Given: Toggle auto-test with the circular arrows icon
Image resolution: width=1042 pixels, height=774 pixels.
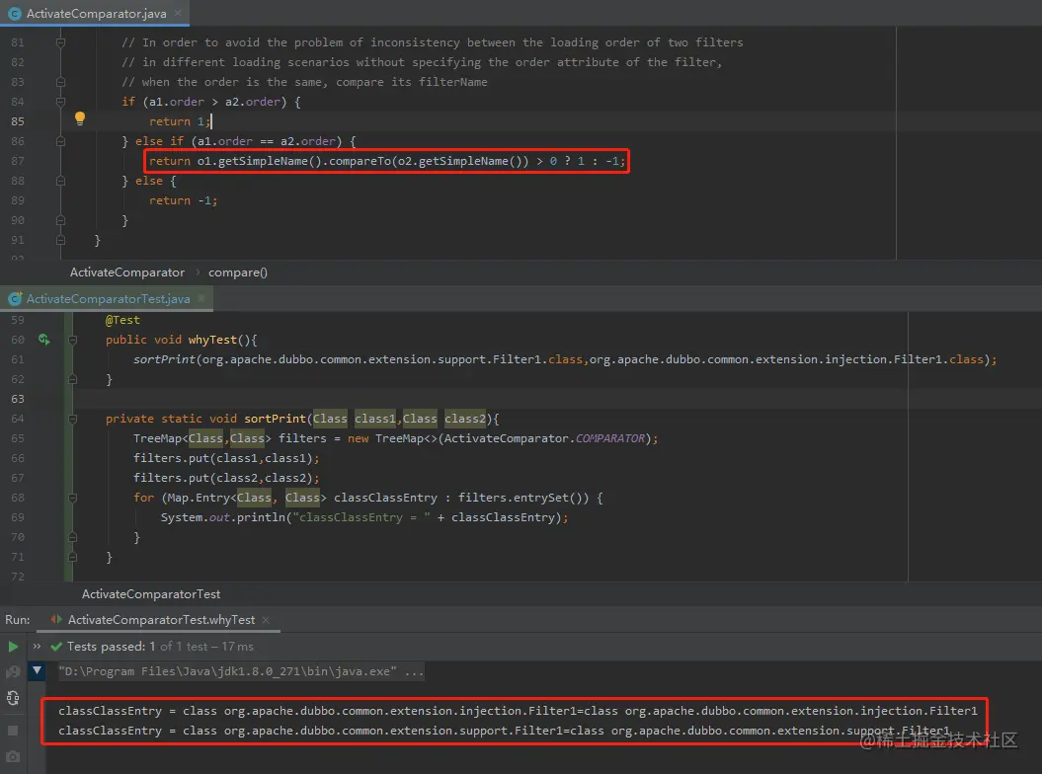Looking at the screenshot, I should 13,698.
